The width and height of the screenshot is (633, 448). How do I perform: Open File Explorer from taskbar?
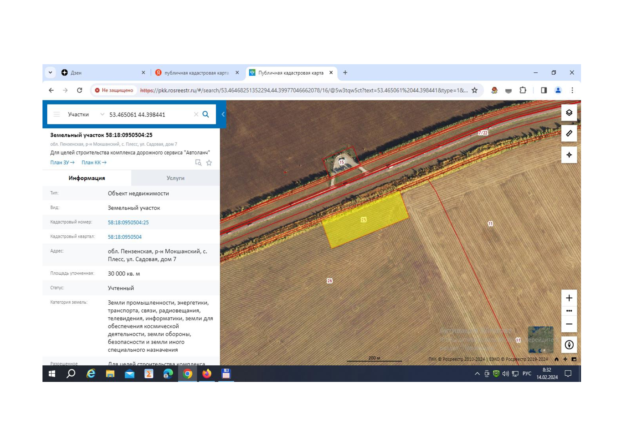pos(110,374)
